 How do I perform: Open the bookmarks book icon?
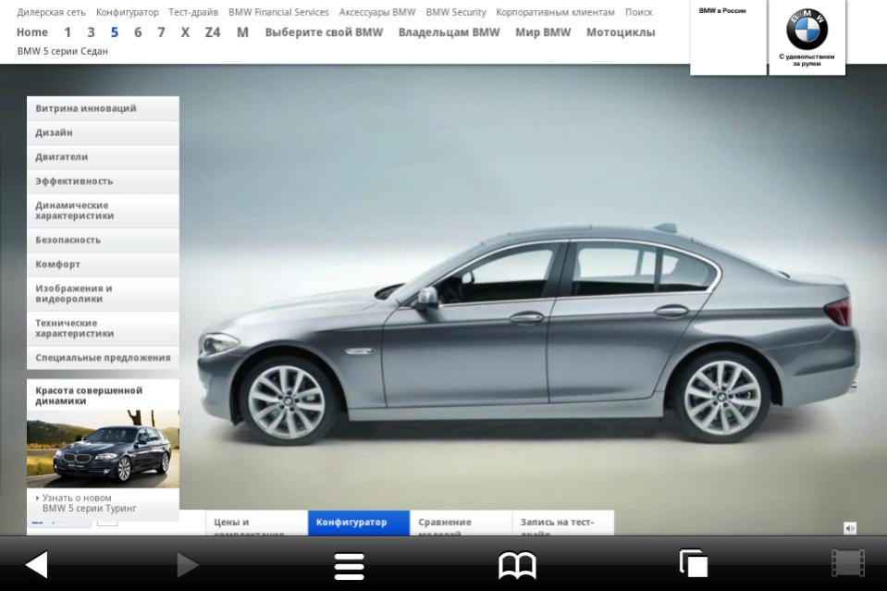point(517,565)
